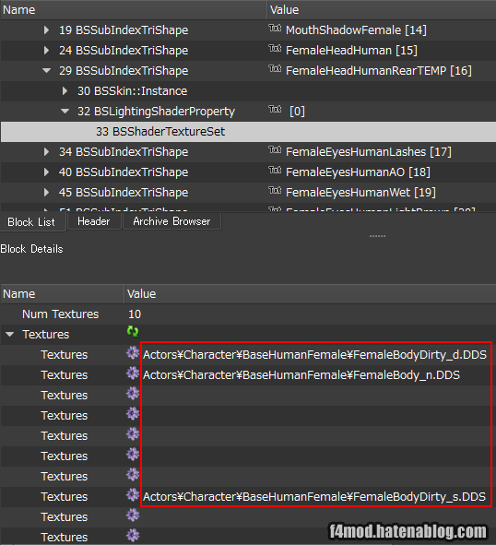The image size is (496, 545).
Task: Click the Txt icon beside FemaleEyesHumanWet [19]
Action: [275, 191]
